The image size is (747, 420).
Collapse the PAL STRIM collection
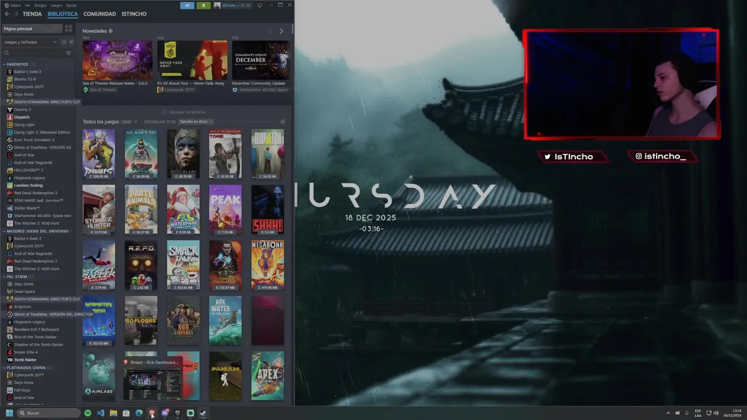[4, 276]
